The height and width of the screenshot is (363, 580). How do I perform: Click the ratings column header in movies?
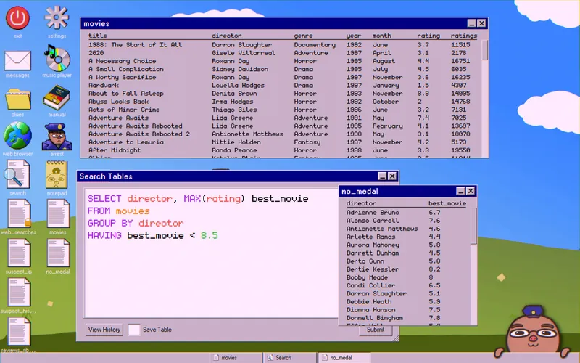[x=464, y=36]
